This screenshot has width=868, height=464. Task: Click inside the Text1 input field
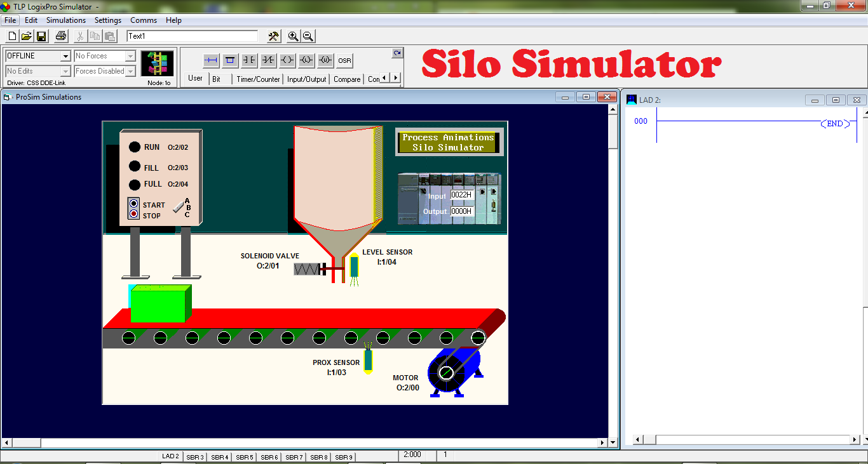coord(191,36)
